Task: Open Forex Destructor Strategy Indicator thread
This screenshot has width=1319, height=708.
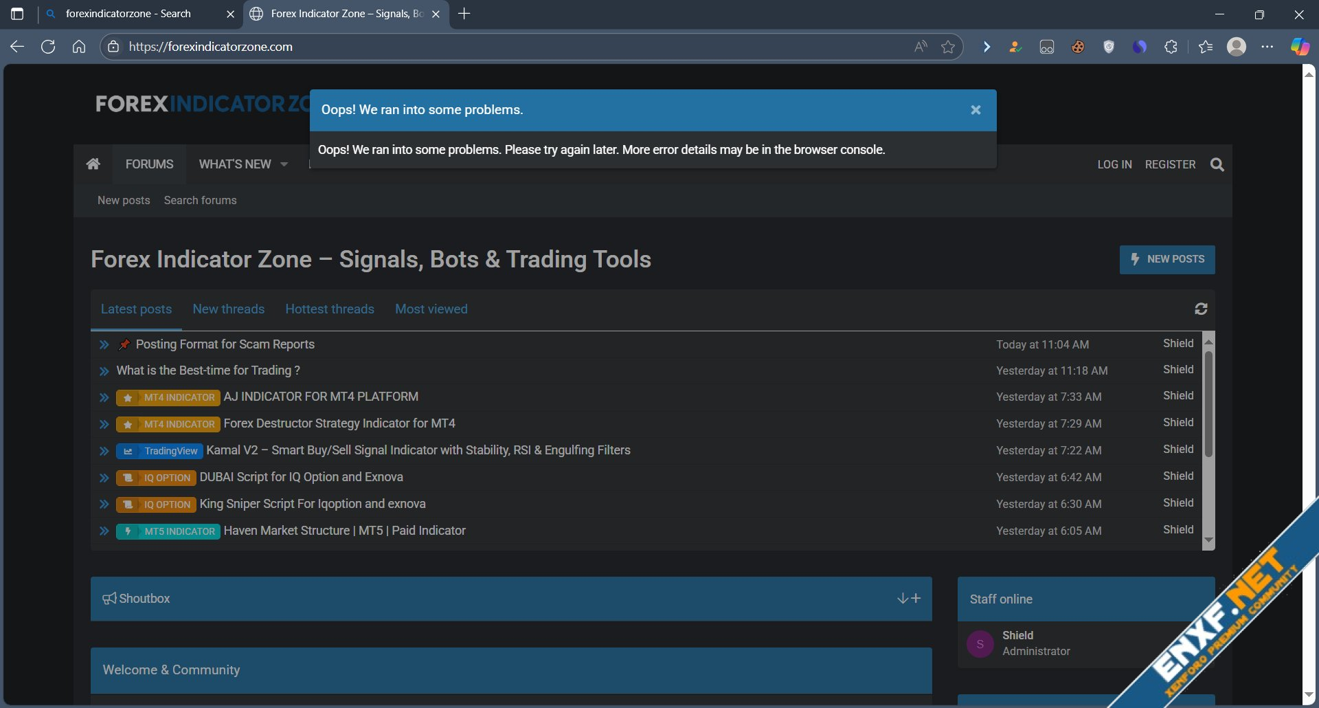Action: (x=339, y=423)
